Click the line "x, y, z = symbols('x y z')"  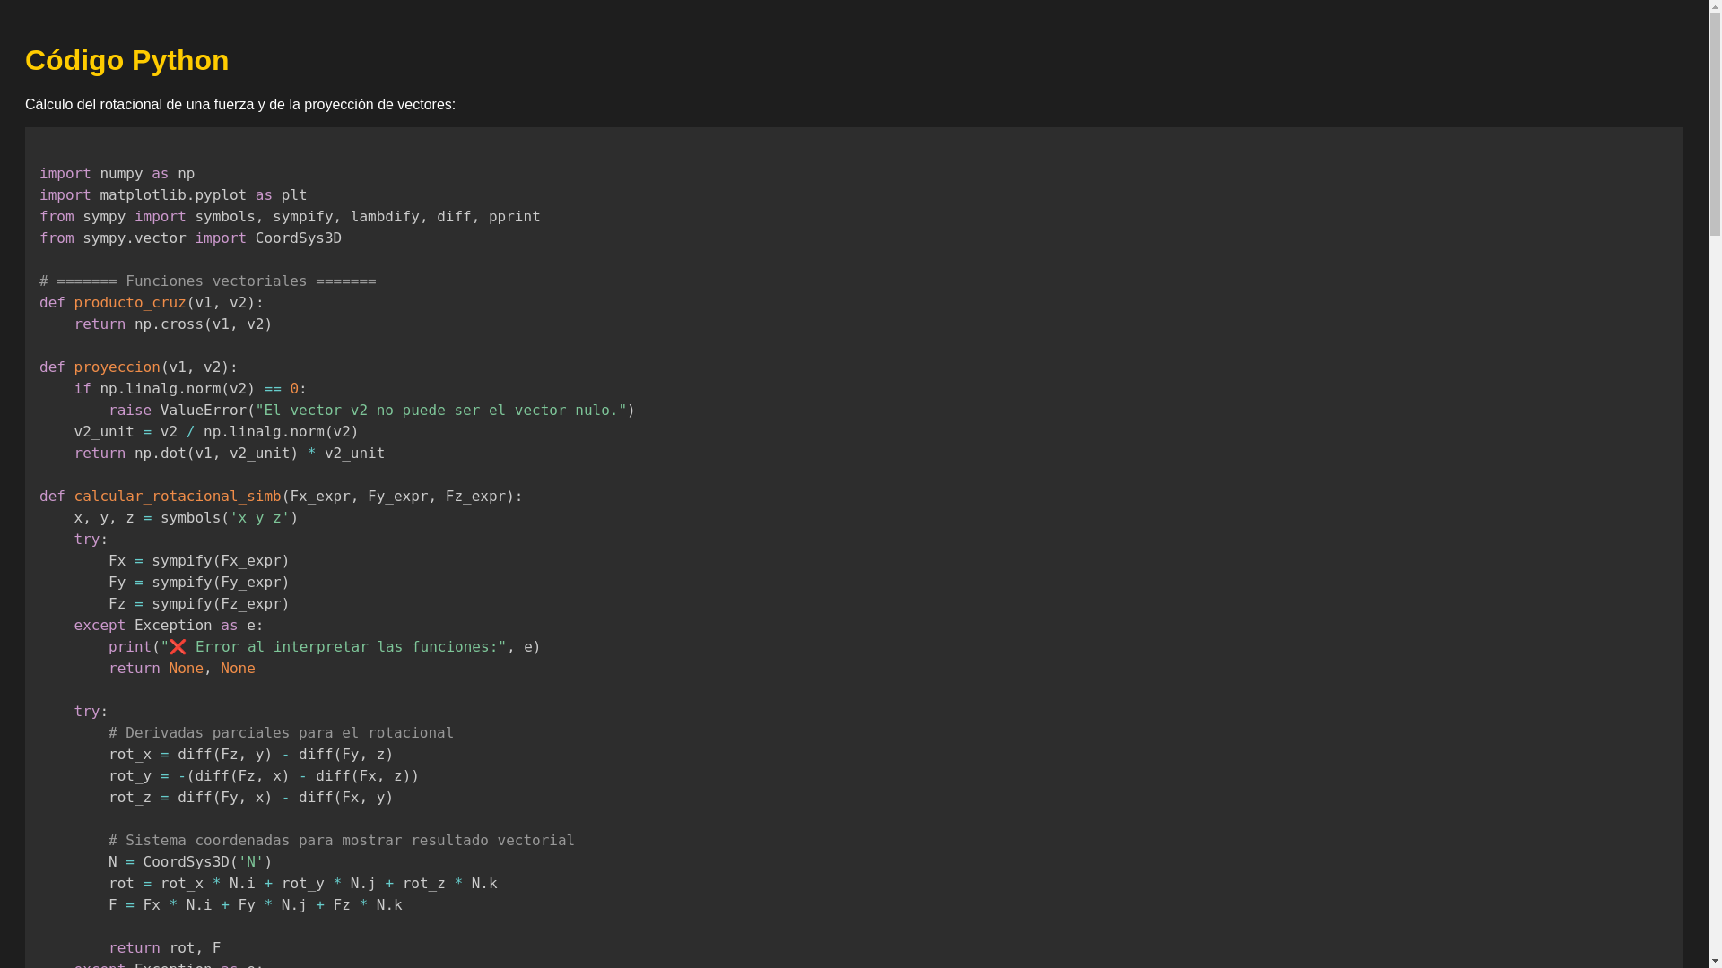click(187, 517)
